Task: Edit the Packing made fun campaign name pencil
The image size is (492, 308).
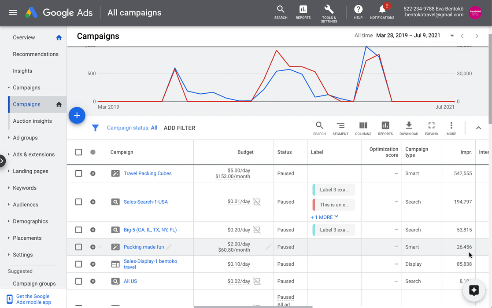Action: tap(169, 247)
